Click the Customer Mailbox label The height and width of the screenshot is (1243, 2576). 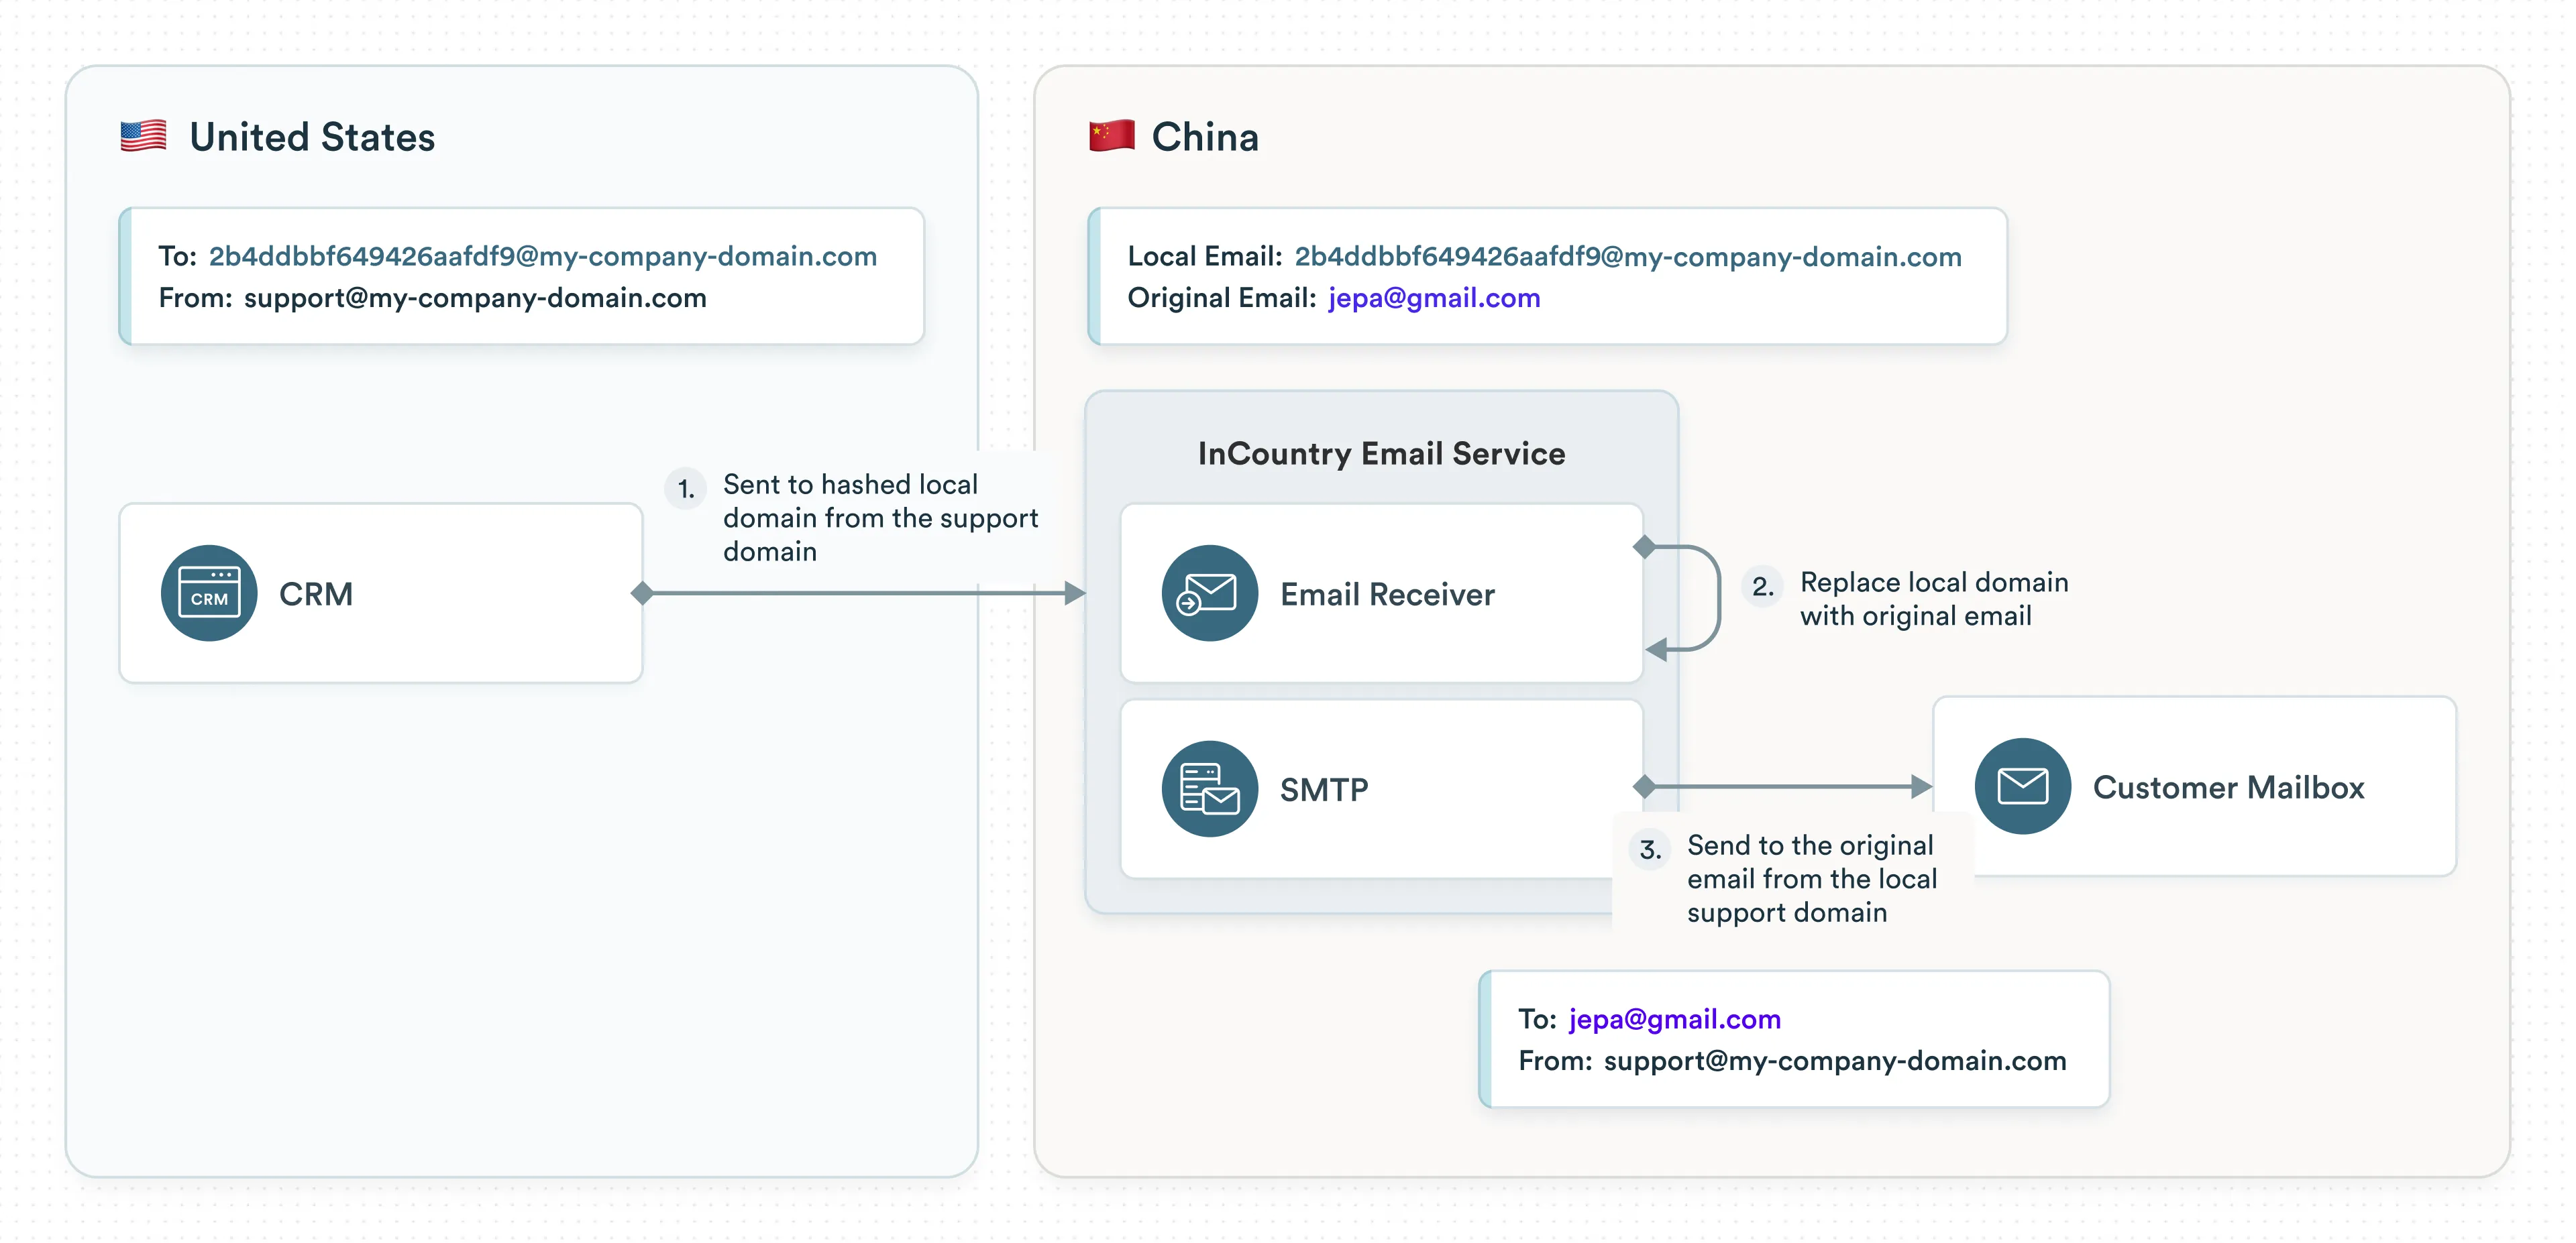pos(2228,787)
